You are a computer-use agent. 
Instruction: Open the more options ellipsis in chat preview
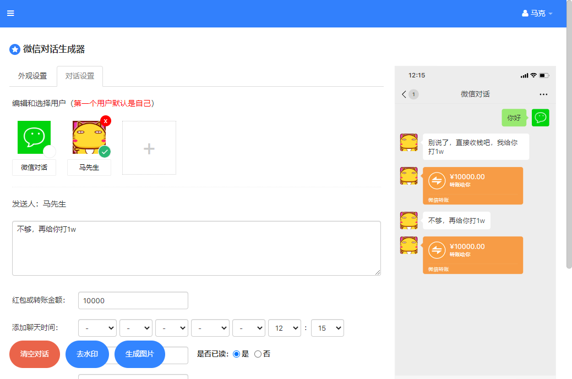543,94
